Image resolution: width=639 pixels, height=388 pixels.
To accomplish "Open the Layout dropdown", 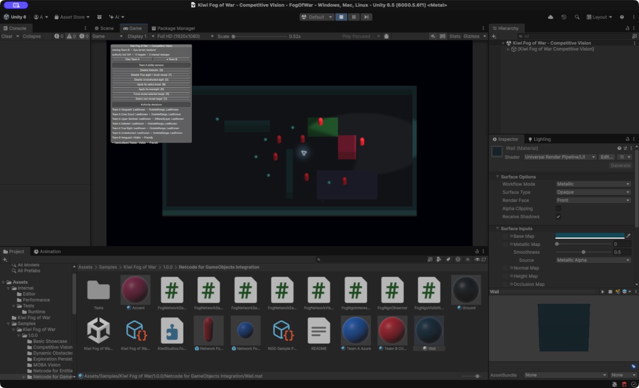I will point(599,17).
